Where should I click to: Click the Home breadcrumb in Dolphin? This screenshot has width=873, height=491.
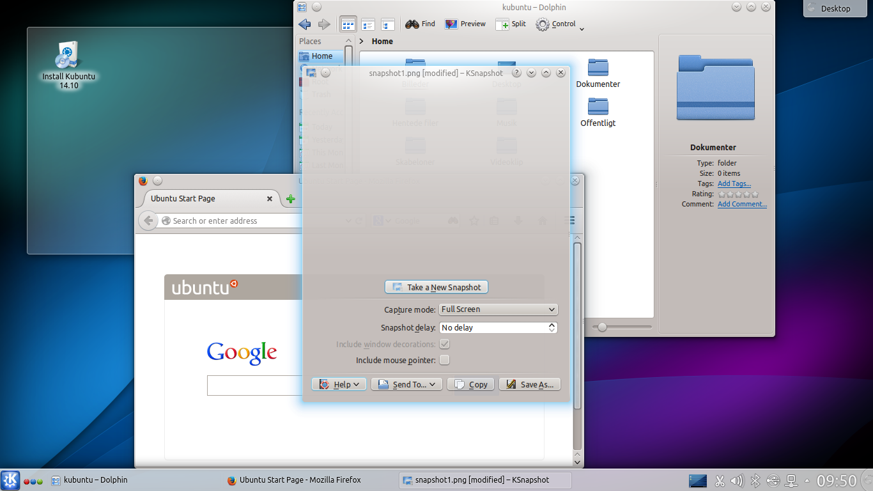382,42
